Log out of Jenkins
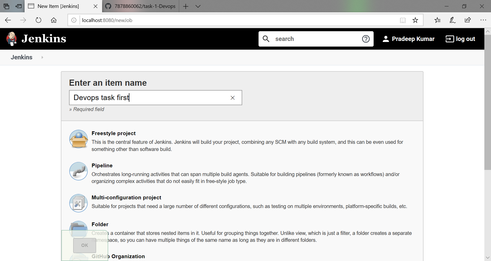 tap(460, 39)
